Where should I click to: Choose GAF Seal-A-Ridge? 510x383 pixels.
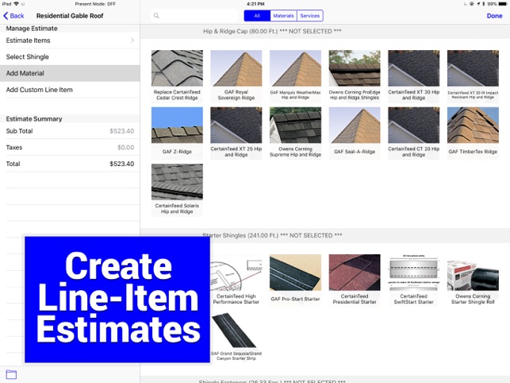(355, 133)
